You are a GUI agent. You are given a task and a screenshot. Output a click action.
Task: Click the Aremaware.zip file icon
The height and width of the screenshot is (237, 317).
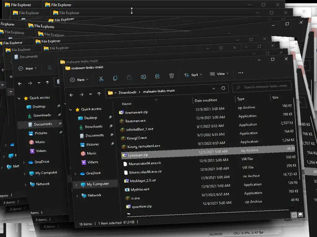[x=121, y=112]
